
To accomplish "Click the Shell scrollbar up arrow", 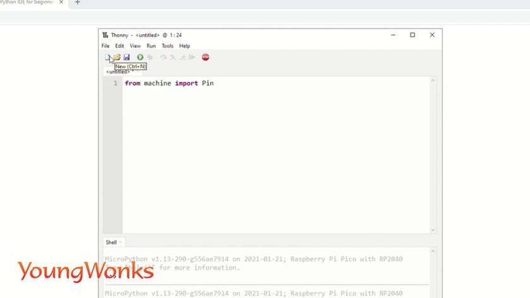I will click(433, 251).
